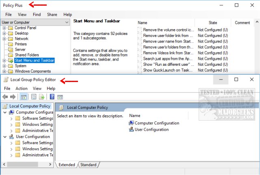Click the Comment column header in Policy Plus
The width and height of the screenshot is (260, 175).
click(242, 23)
